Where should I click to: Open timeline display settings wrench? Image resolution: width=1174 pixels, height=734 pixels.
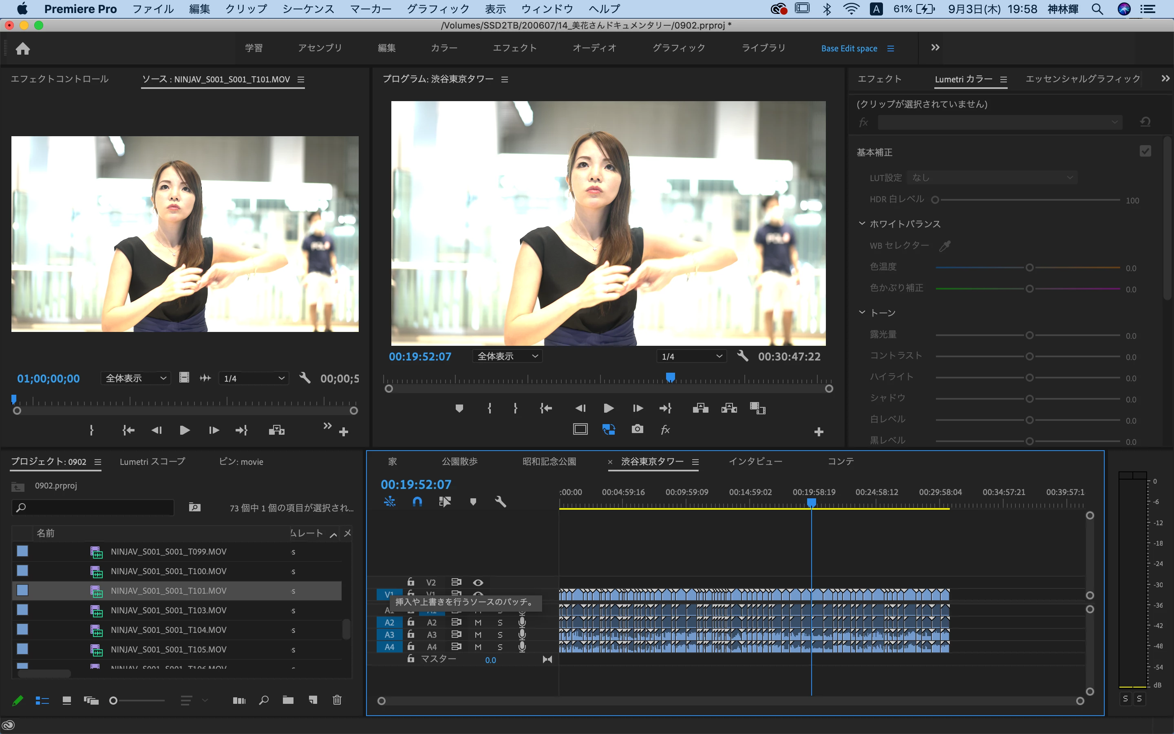[x=500, y=502]
